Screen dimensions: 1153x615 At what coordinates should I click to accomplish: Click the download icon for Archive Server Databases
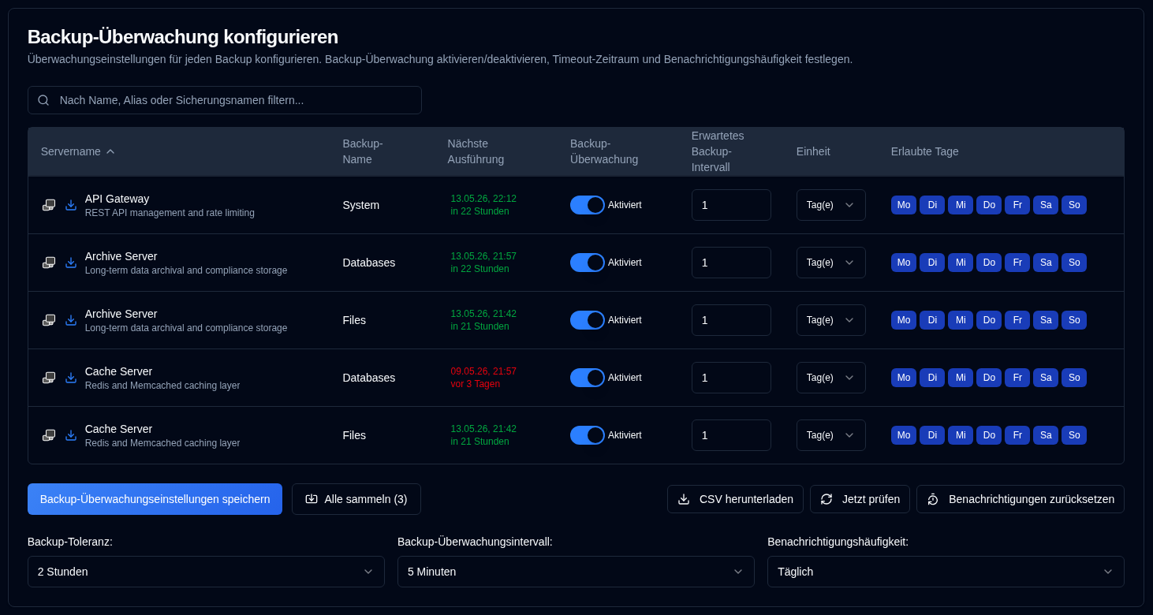click(x=71, y=263)
